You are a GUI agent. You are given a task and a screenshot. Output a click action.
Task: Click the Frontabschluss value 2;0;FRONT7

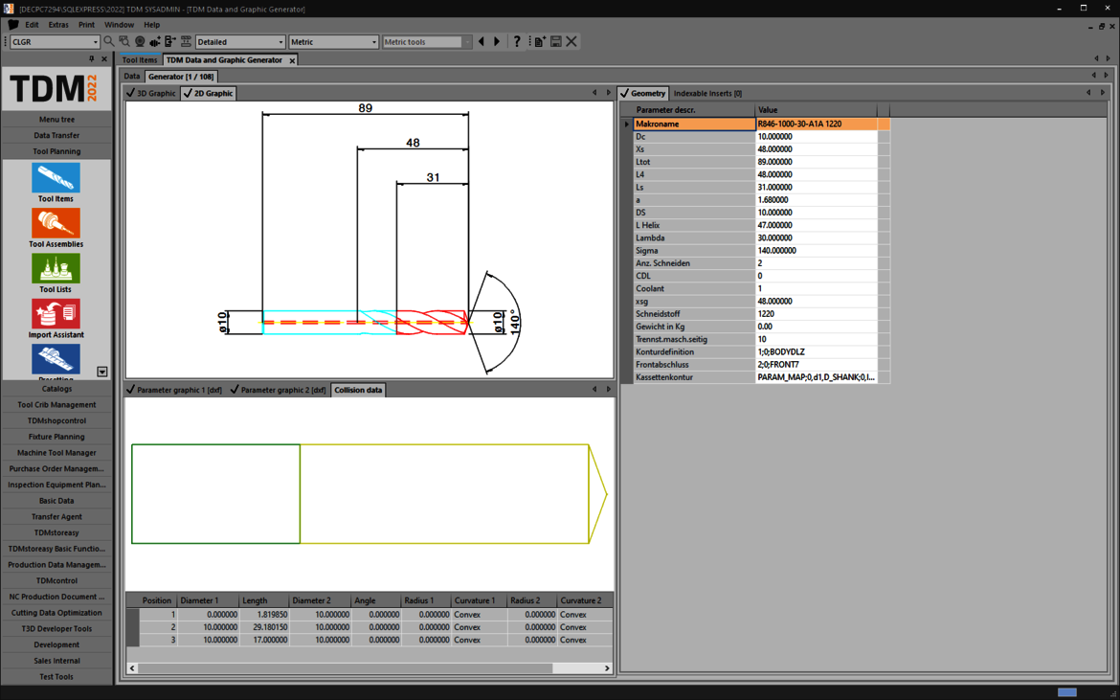coord(816,364)
